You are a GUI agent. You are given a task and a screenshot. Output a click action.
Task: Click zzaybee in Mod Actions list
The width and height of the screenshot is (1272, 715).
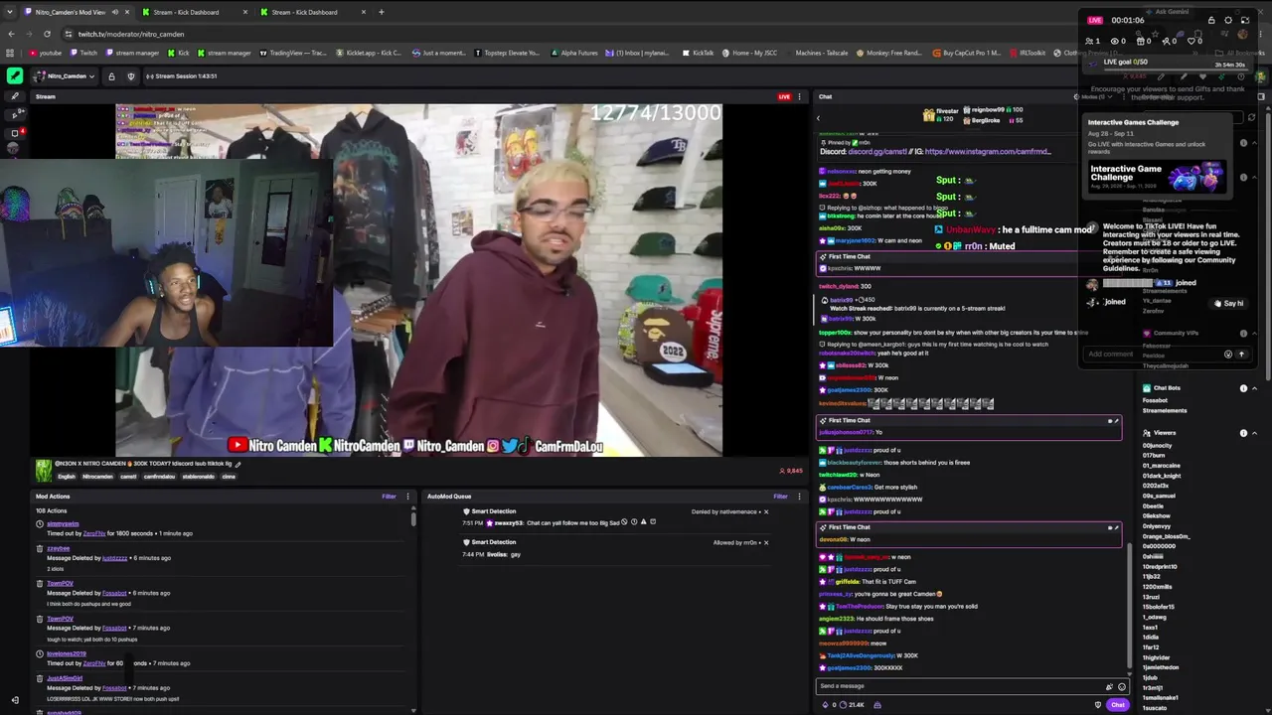click(58, 548)
